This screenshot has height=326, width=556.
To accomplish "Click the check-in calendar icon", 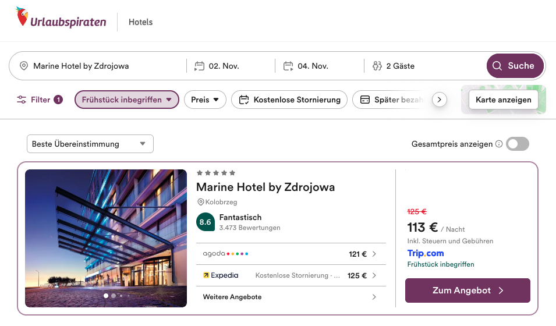I will pos(200,66).
